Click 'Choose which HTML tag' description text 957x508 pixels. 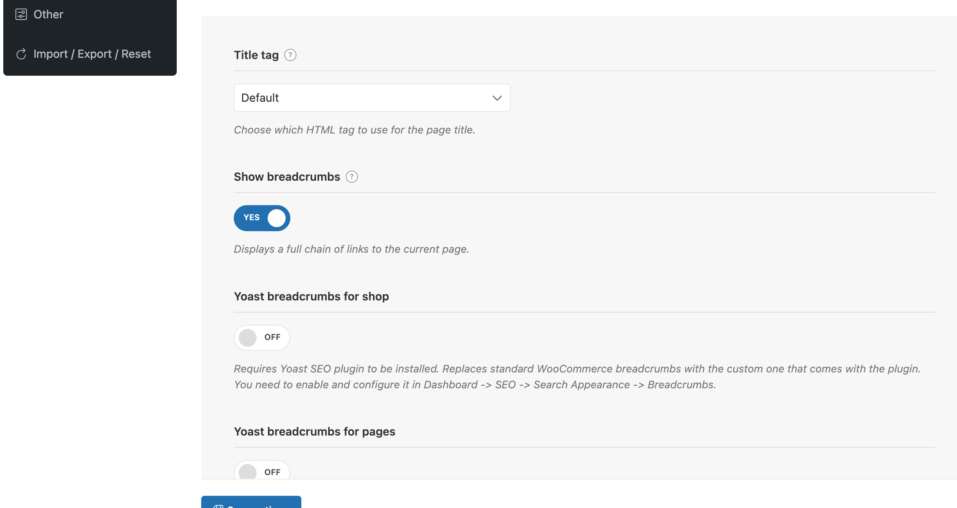click(354, 130)
